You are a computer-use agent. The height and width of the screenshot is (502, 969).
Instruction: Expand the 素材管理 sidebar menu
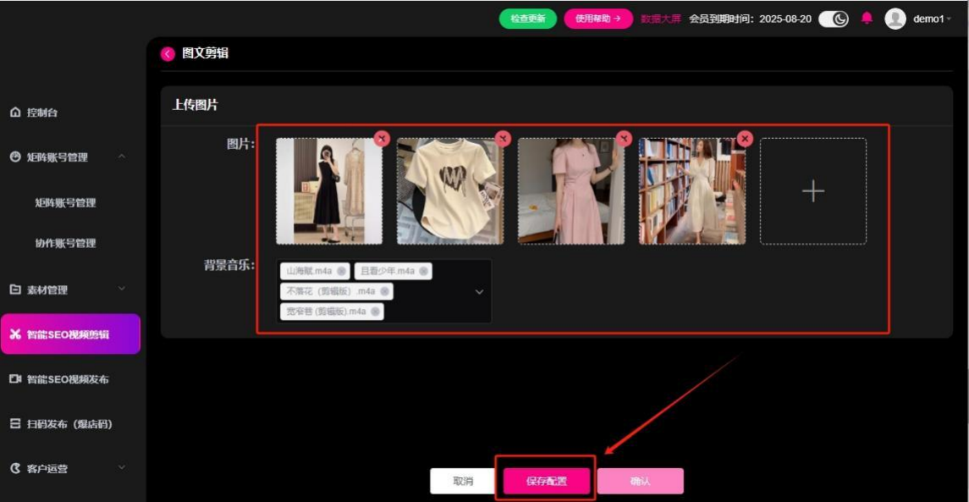click(121, 290)
